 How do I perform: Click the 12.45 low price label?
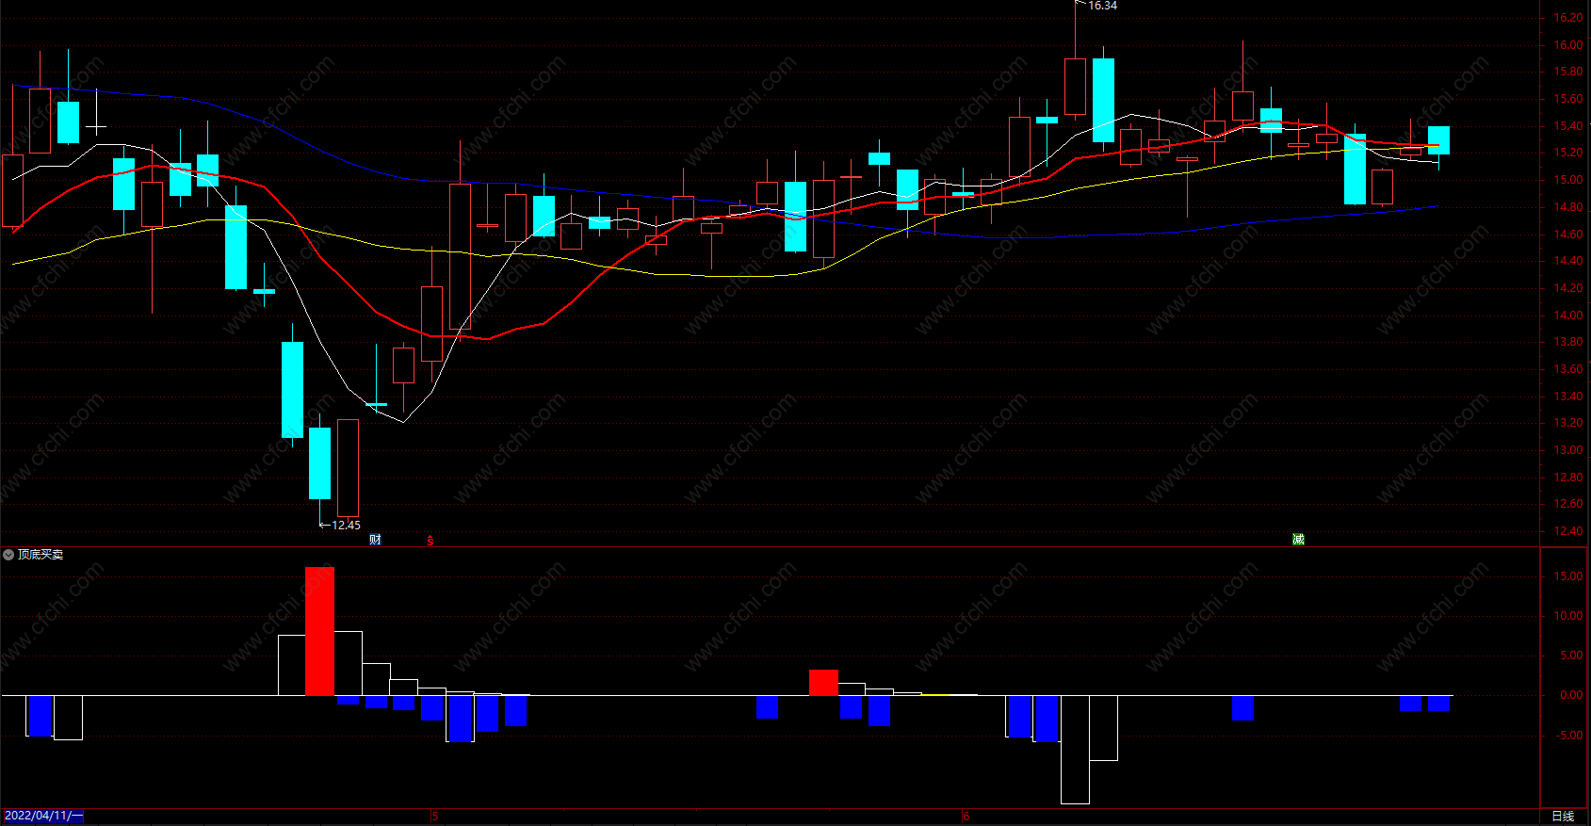coord(346,526)
